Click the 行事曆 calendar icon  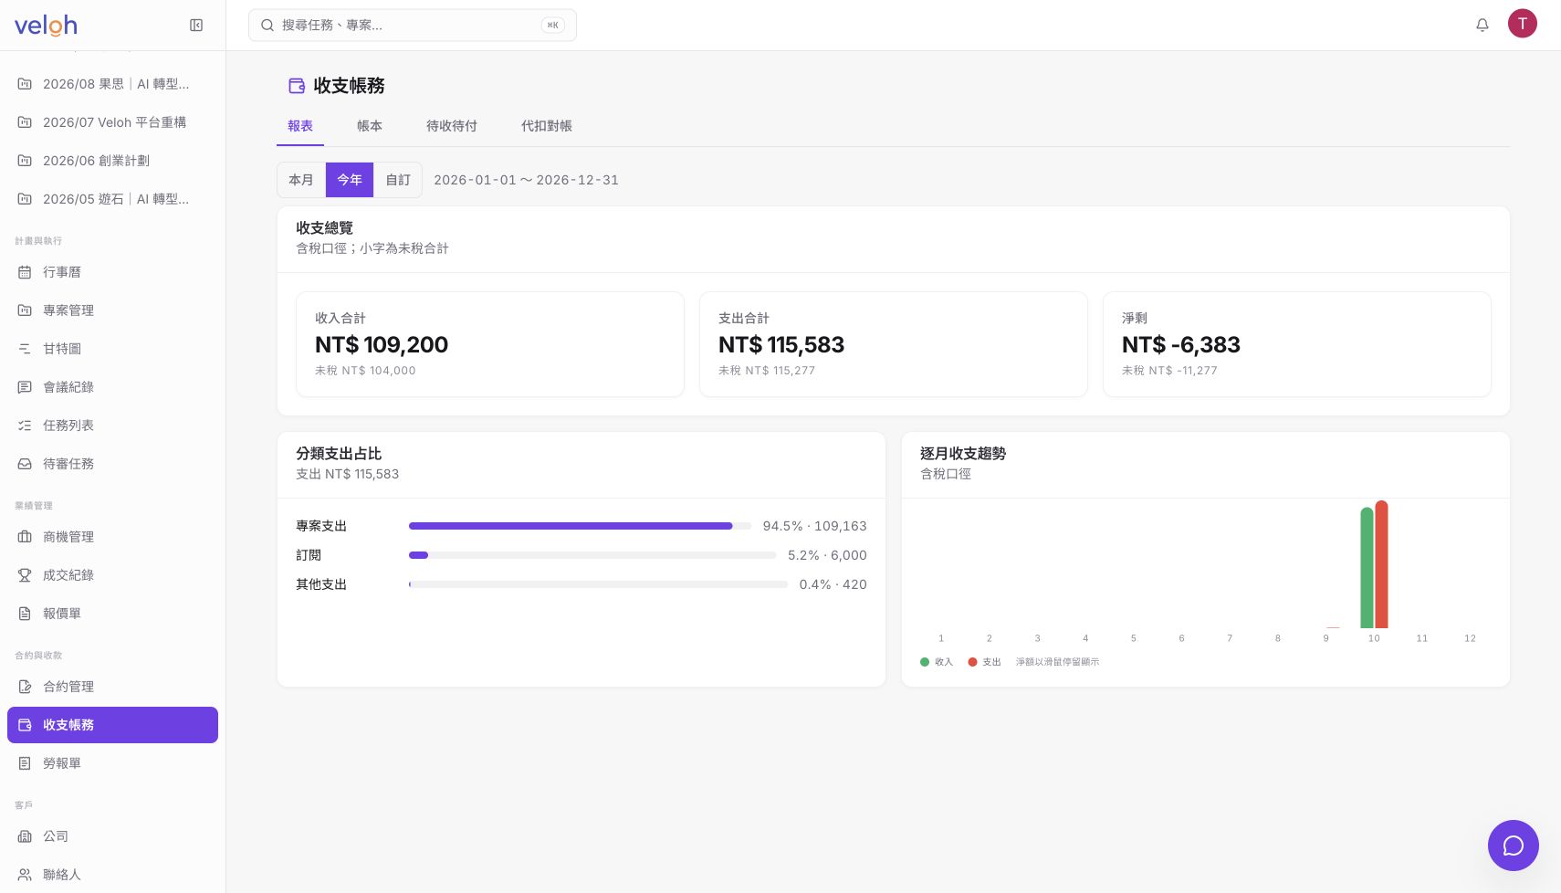25,272
